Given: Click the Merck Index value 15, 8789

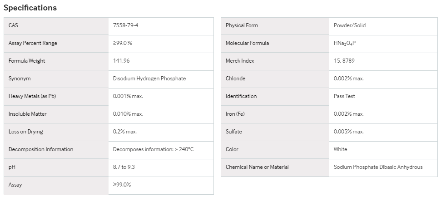Looking at the screenshot, I should [344, 61].
